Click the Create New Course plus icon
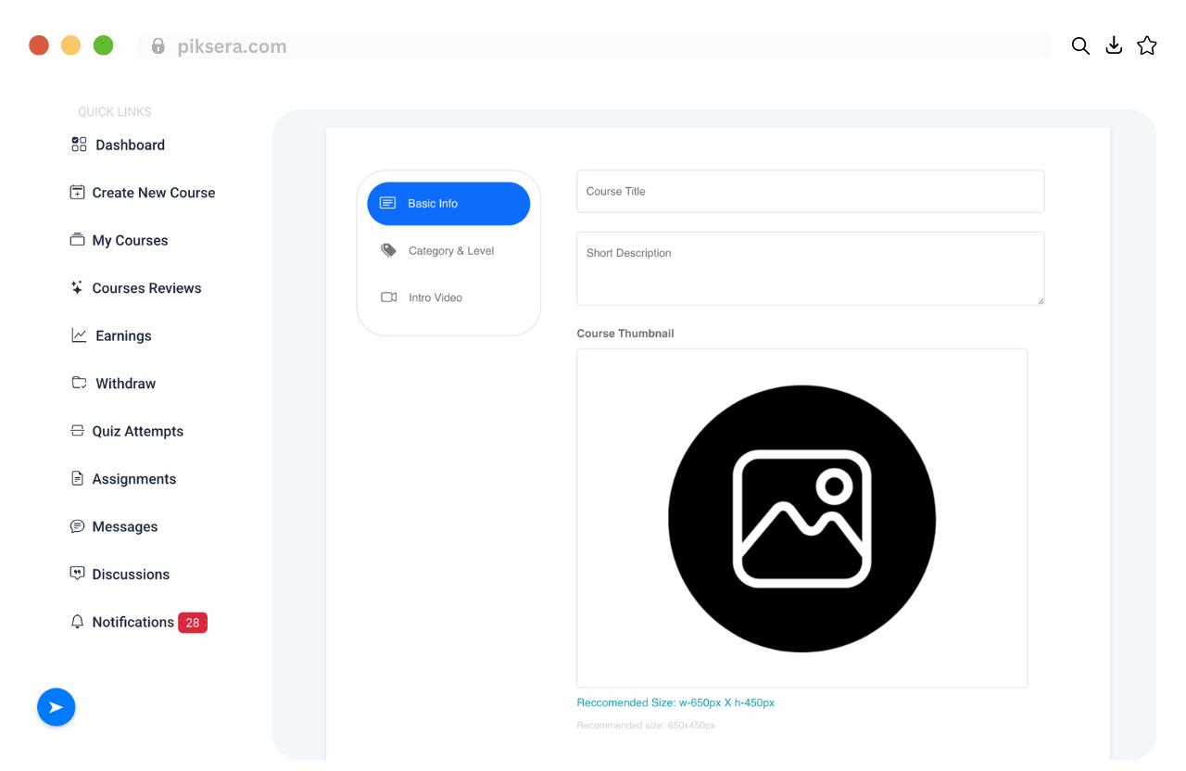This screenshot has width=1186, height=771. point(77,192)
